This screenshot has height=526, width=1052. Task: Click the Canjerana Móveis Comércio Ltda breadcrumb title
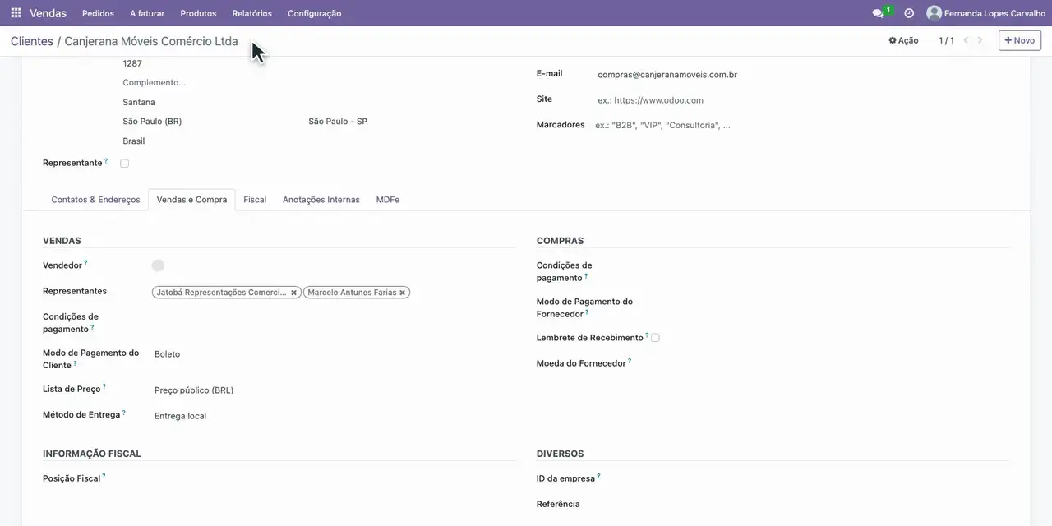tap(151, 41)
